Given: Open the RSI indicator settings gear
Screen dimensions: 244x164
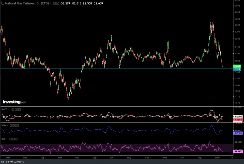Looking at the screenshot, I should click(13, 139).
